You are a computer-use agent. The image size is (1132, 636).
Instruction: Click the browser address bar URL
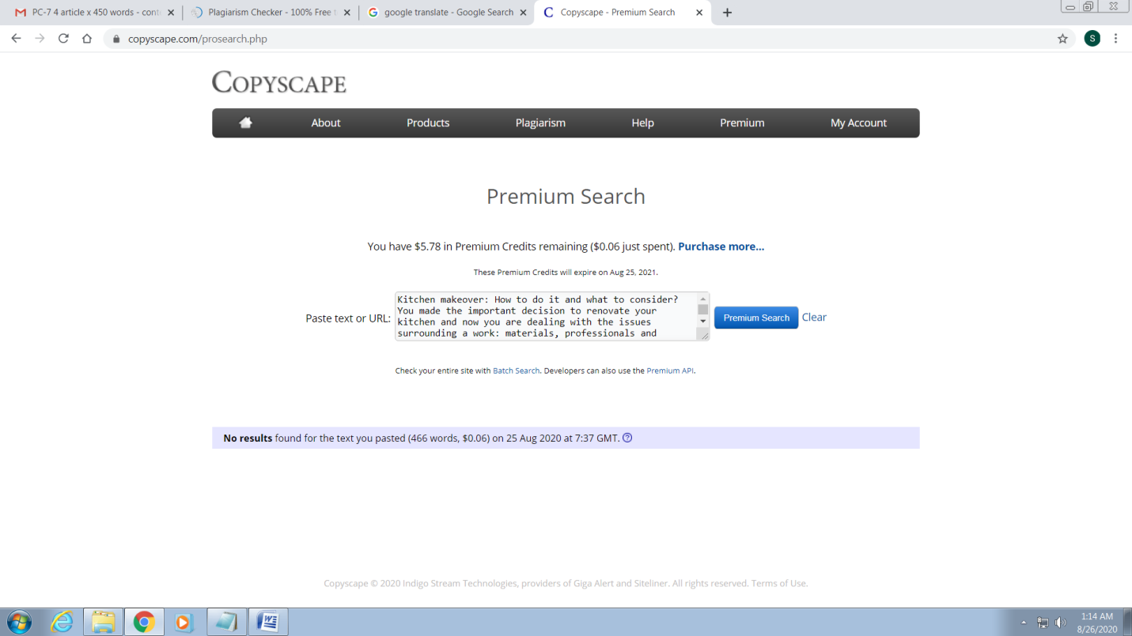coord(198,39)
